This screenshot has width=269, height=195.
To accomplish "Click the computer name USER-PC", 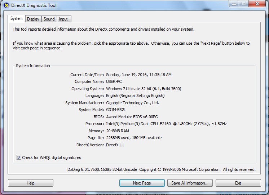I will (x=114, y=81).
